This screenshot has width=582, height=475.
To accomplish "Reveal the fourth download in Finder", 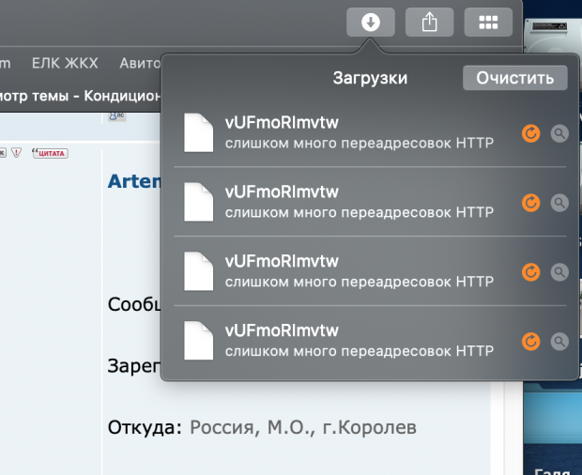I will [559, 340].
